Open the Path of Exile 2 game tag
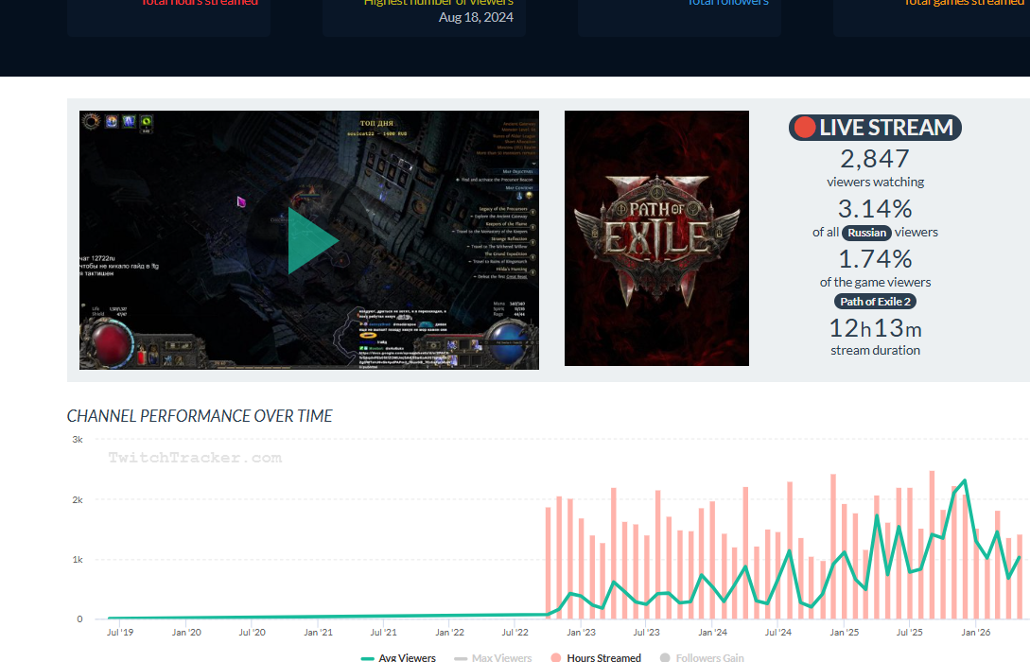 tap(875, 302)
